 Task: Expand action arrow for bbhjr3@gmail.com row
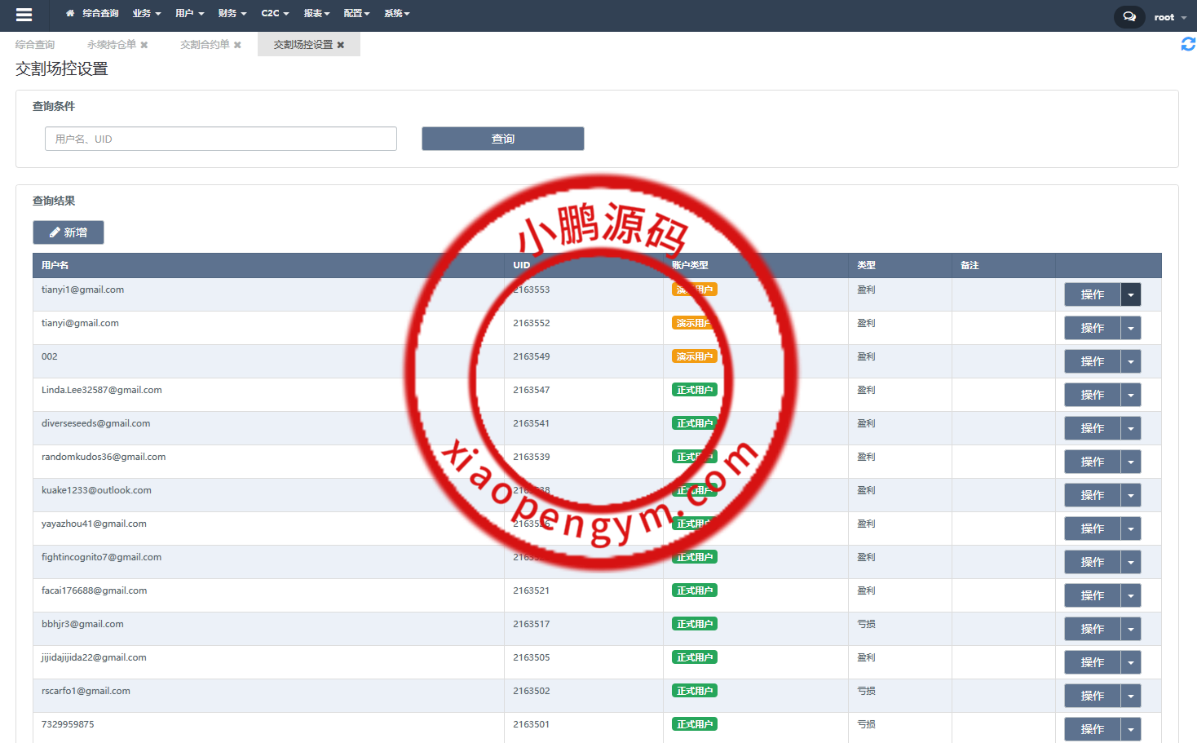point(1130,629)
